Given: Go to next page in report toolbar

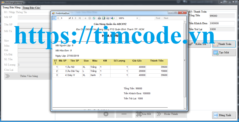Looking at the screenshot, I should tap(76, 18).
